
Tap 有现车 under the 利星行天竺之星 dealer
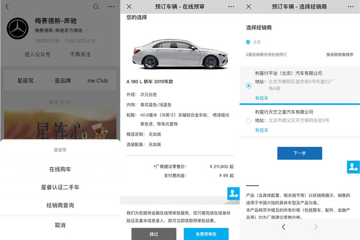pyautogui.click(x=262, y=130)
